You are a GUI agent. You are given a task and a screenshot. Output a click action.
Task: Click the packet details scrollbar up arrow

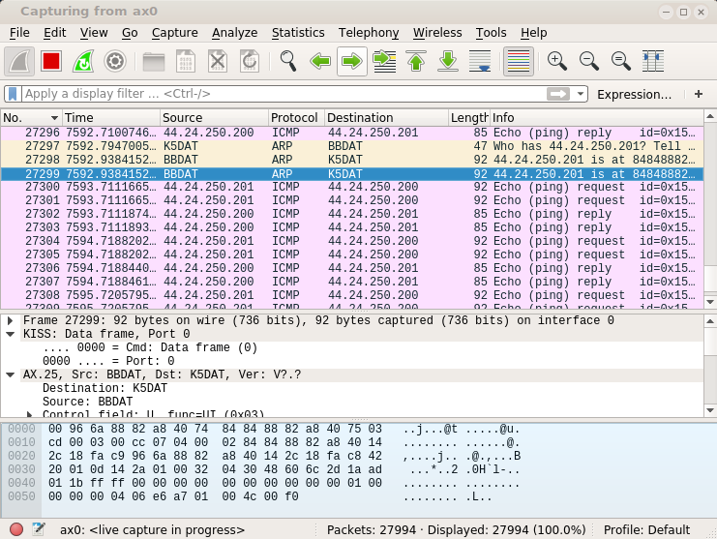click(710, 321)
